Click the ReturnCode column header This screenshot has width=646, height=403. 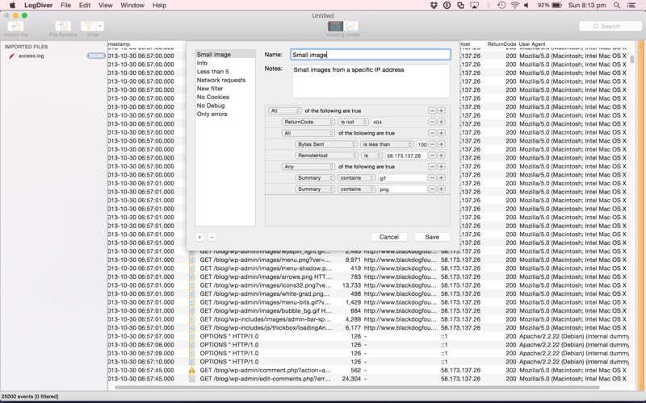[501, 44]
